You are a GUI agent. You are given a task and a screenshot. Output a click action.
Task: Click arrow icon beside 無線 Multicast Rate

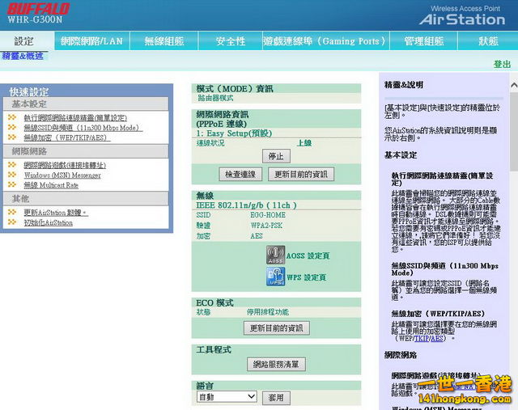coord(12,185)
